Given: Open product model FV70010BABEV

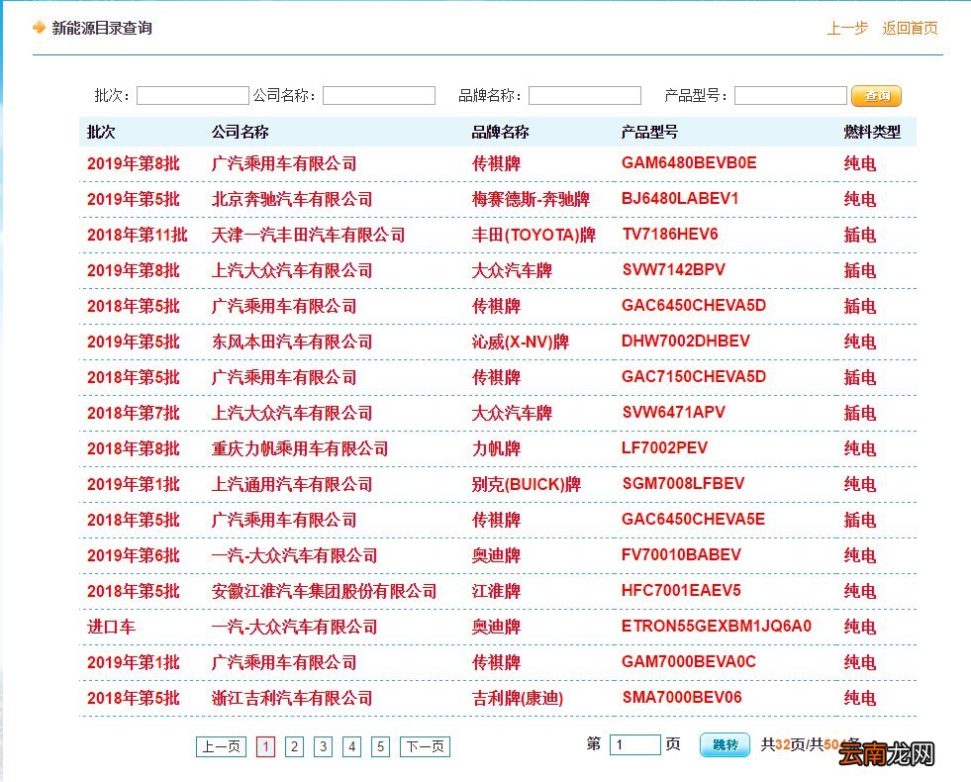Looking at the screenshot, I should tap(681, 554).
